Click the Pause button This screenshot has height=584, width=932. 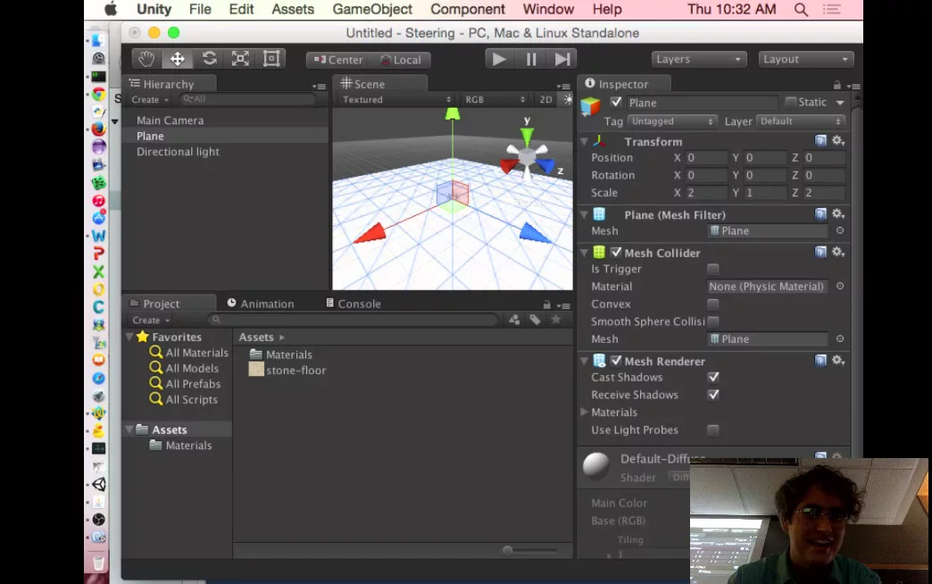(x=531, y=59)
